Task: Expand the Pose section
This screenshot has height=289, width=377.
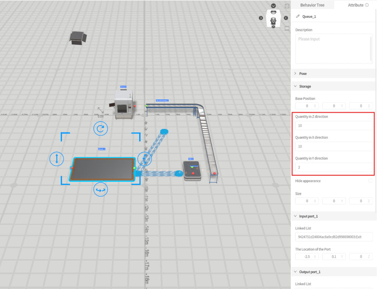Action: (x=334, y=73)
